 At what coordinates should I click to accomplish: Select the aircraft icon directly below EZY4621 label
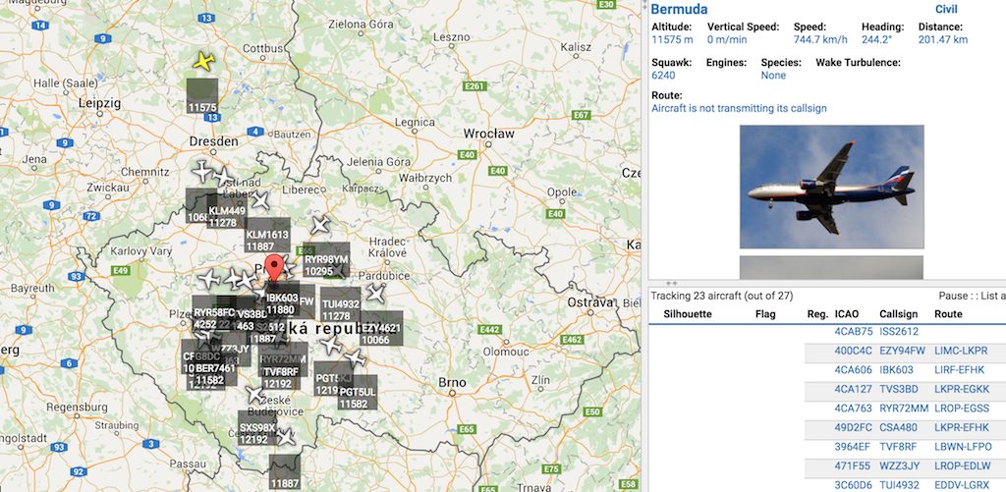(x=355, y=358)
